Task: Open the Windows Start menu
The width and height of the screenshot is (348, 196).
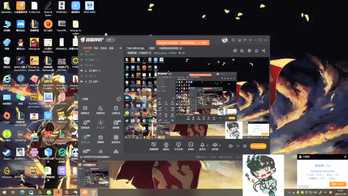Action: (4, 192)
